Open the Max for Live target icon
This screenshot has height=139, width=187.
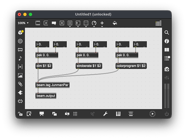20,41
